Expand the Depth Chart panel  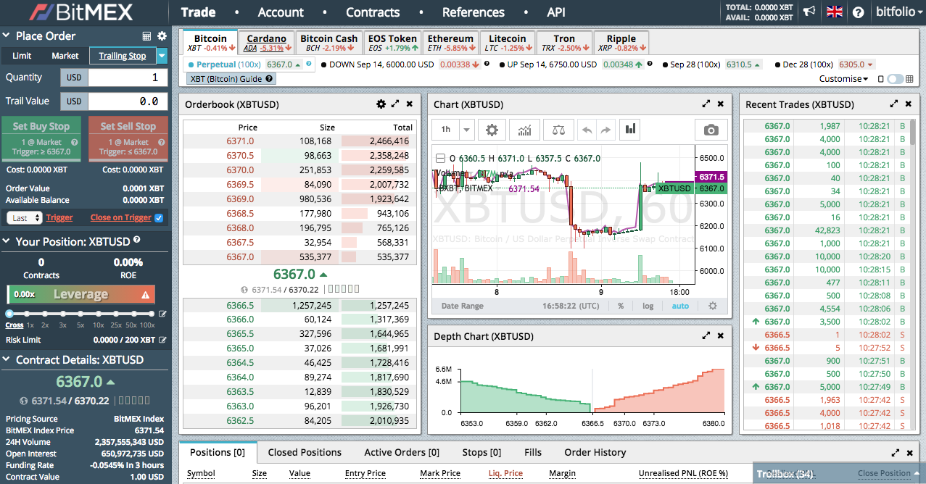pyautogui.click(x=706, y=335)
